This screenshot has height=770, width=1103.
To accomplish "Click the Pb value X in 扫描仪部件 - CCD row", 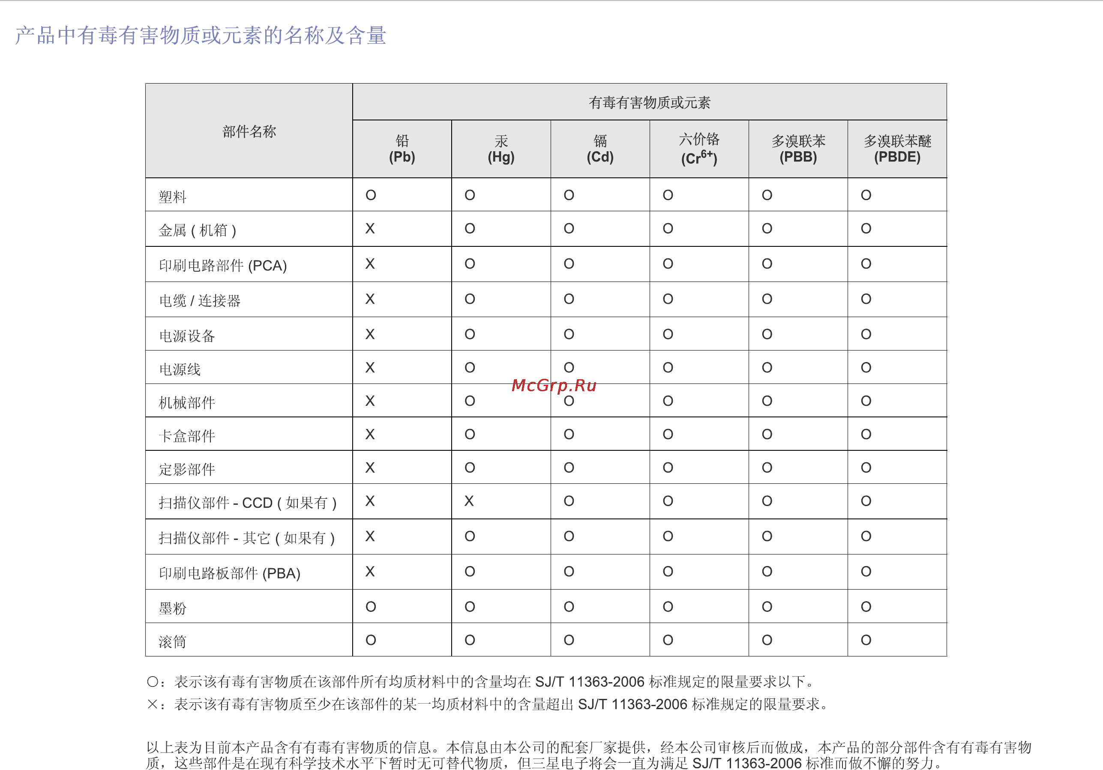I will 370,501.
